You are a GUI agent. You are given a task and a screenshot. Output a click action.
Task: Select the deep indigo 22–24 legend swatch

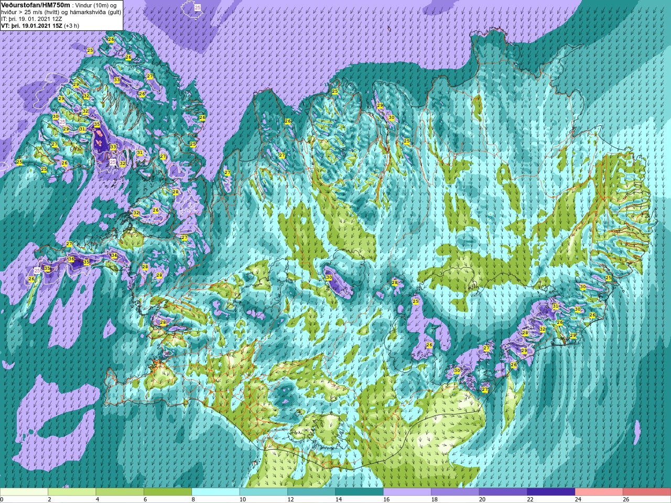point(551,492)
